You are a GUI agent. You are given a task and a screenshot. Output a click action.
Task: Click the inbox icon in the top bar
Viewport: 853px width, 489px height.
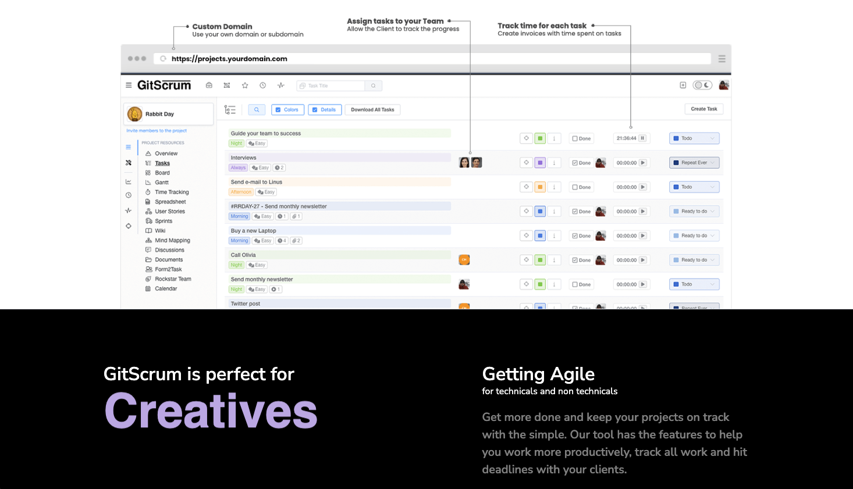tap(209, 85)
